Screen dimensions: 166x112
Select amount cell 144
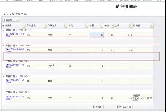tap(123, 35)
